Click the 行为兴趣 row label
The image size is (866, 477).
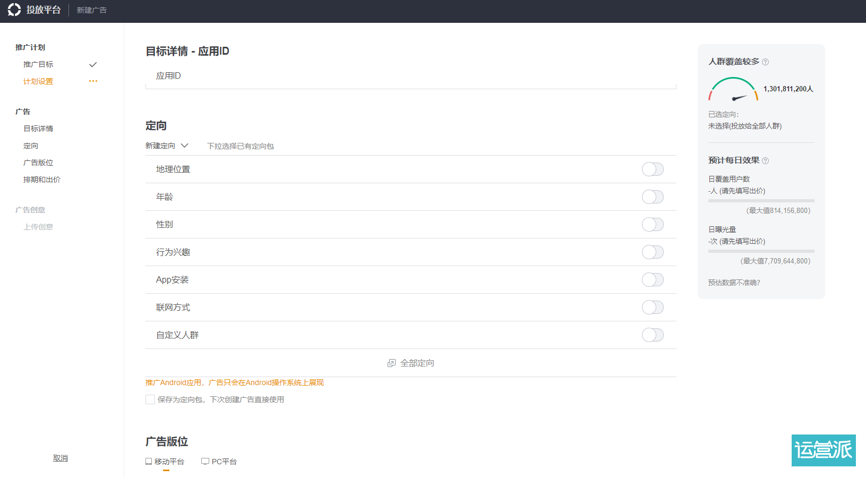[x=173, y=252]
